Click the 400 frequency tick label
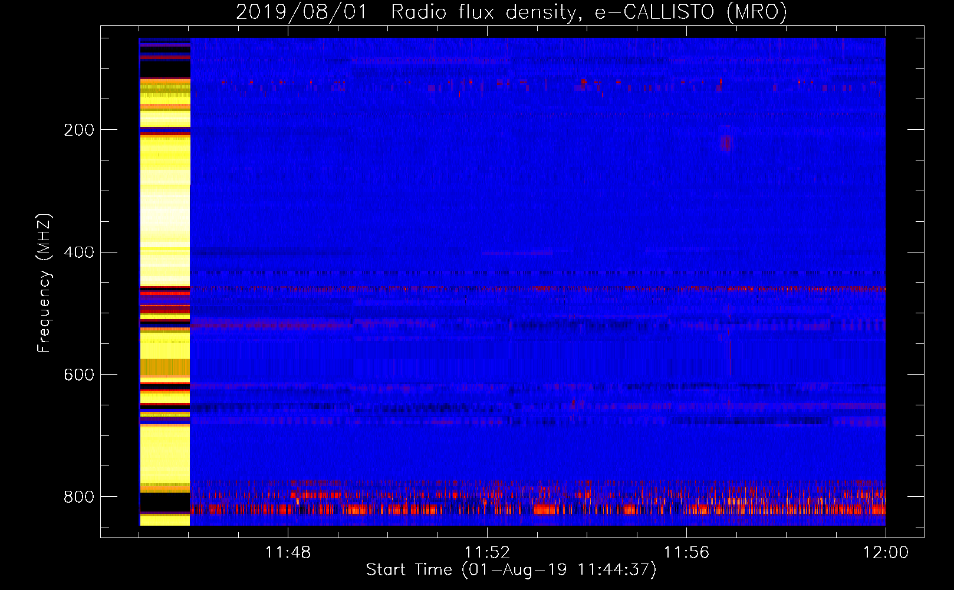The width and height of the screenshot is (954, 590). point(79,253)
